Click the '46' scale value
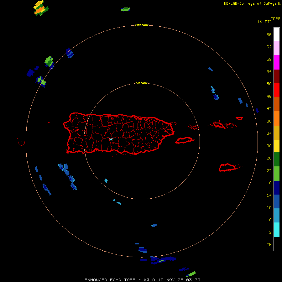The height and width of the screenshot is (282, 282). pos(269,96)
